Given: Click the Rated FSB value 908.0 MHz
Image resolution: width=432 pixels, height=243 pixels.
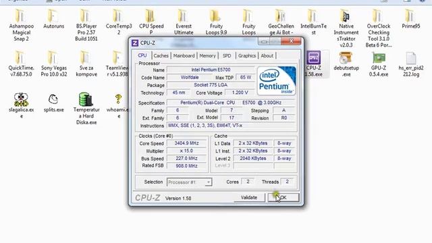Looking at the screenshot, I should point(186,166).
